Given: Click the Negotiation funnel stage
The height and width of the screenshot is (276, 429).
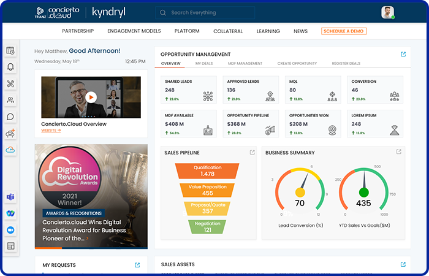Looking at the screenshot, I should click(x=207, y=227).
